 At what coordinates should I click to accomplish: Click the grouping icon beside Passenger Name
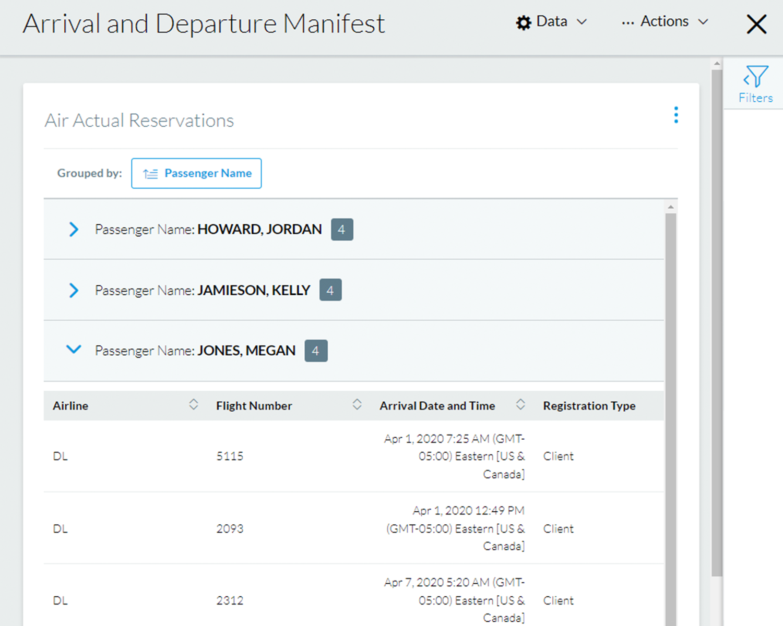pyautogui.click(x=150, y=173)
